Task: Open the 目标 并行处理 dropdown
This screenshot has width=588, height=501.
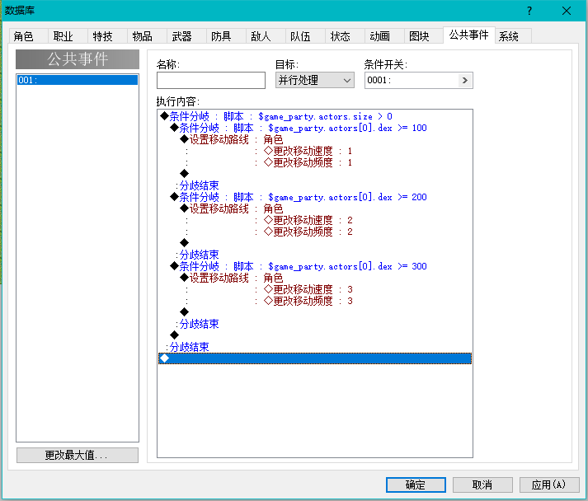Action: (315, 80)
